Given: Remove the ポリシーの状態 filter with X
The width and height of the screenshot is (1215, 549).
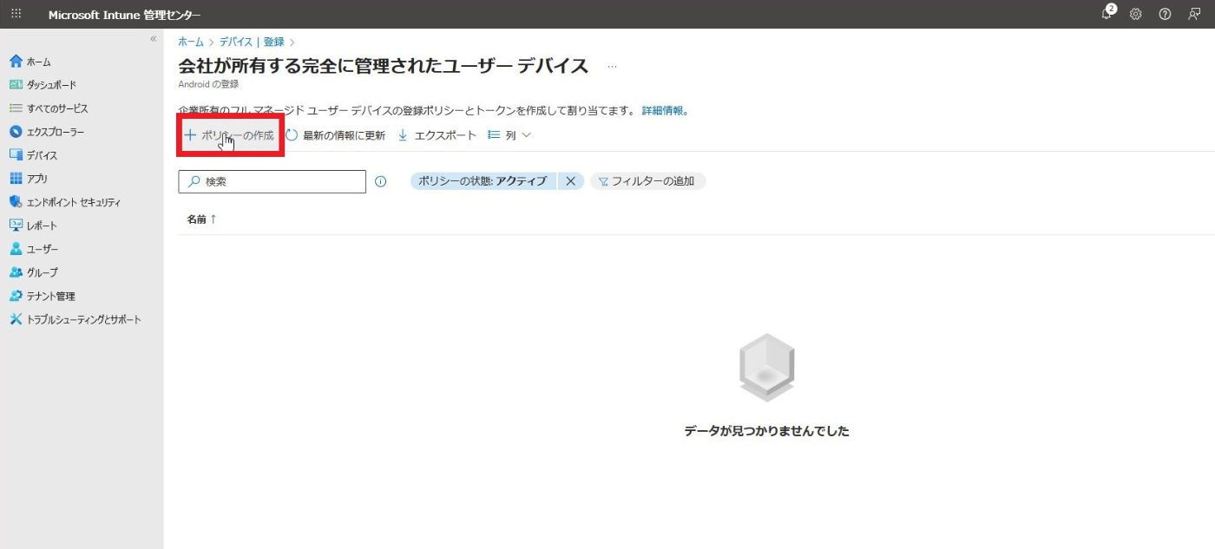Looking at the screenshot, I should pyautogui.click(x=570, y=181).
